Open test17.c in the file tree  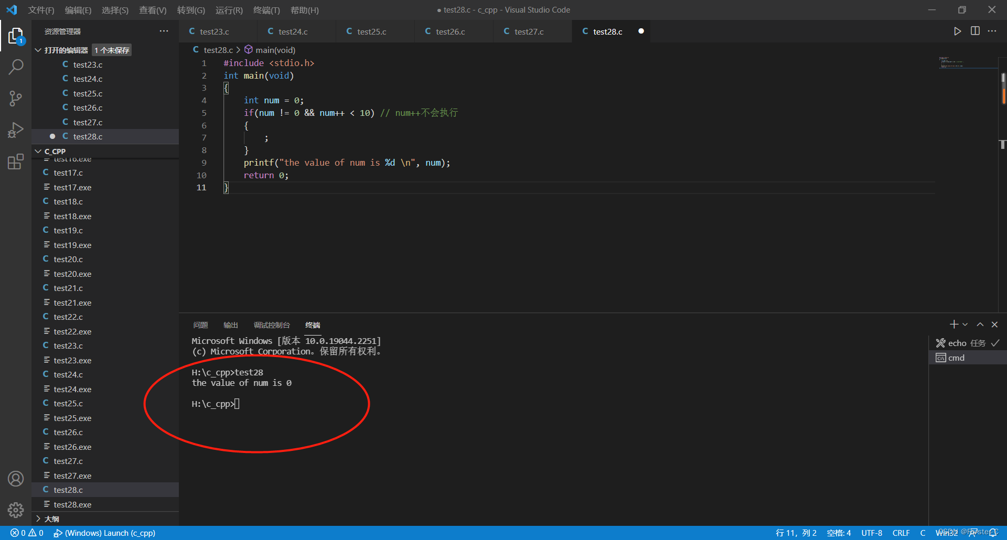tap(105, 172)
